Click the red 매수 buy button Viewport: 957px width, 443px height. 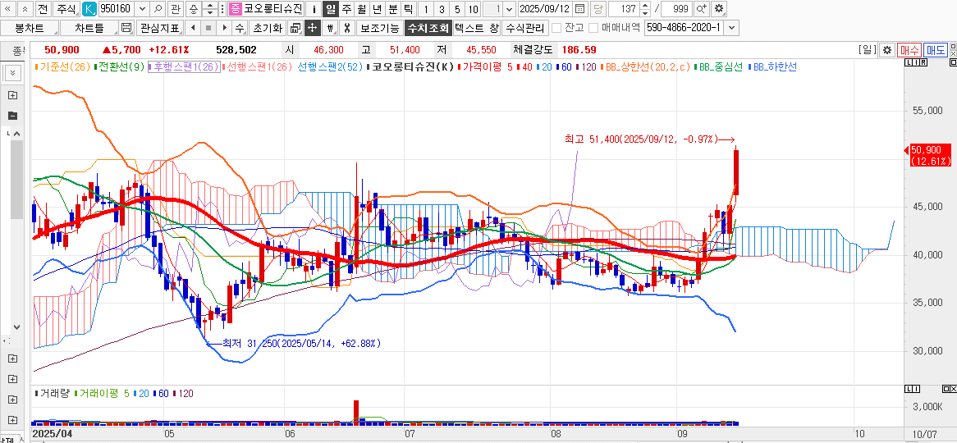pyautogui.click(x=909, y=50)
